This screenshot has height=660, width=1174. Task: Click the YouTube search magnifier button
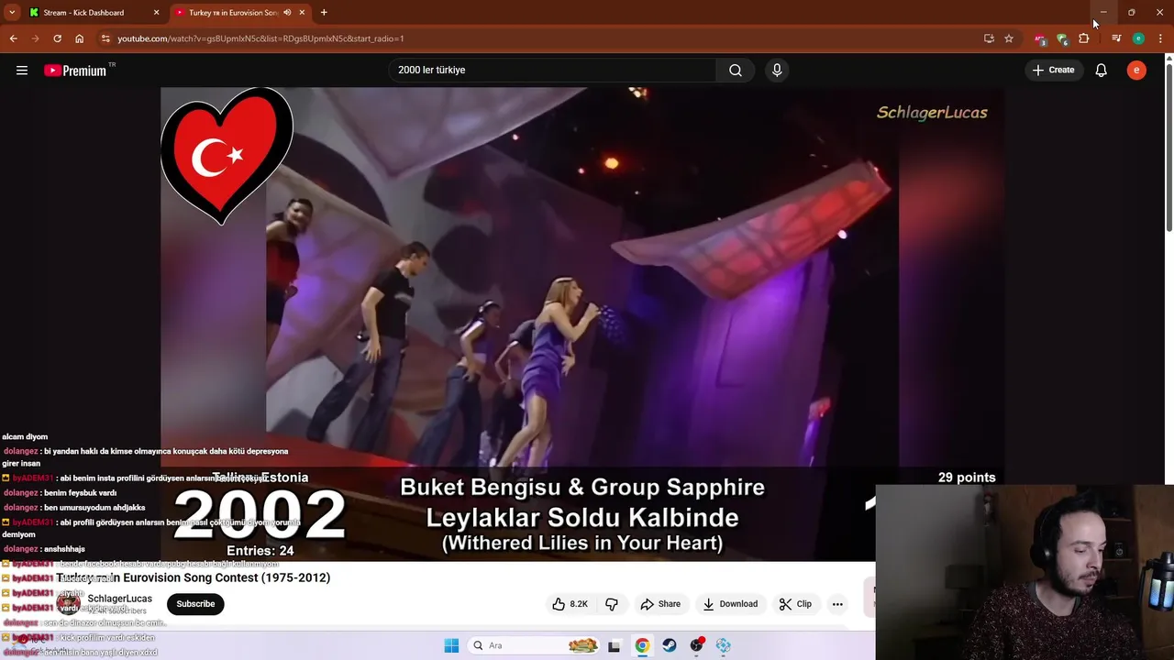(736, 70)
